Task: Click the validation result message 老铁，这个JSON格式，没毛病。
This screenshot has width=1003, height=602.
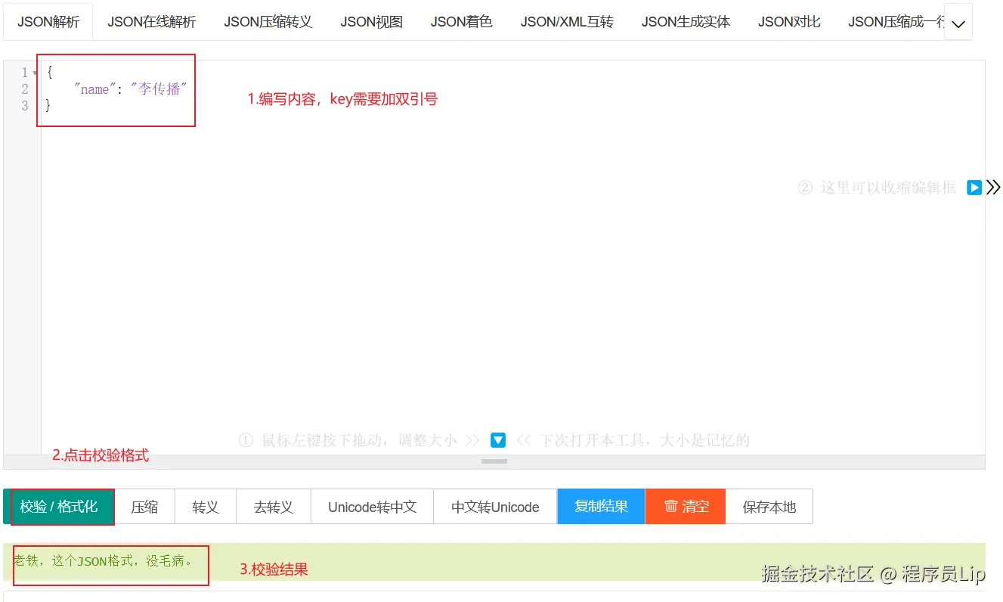Action: (x=104, y=560)
